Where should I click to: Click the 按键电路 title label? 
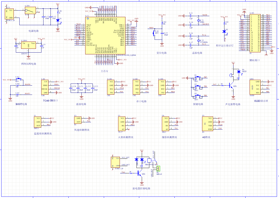pos(198,104)
